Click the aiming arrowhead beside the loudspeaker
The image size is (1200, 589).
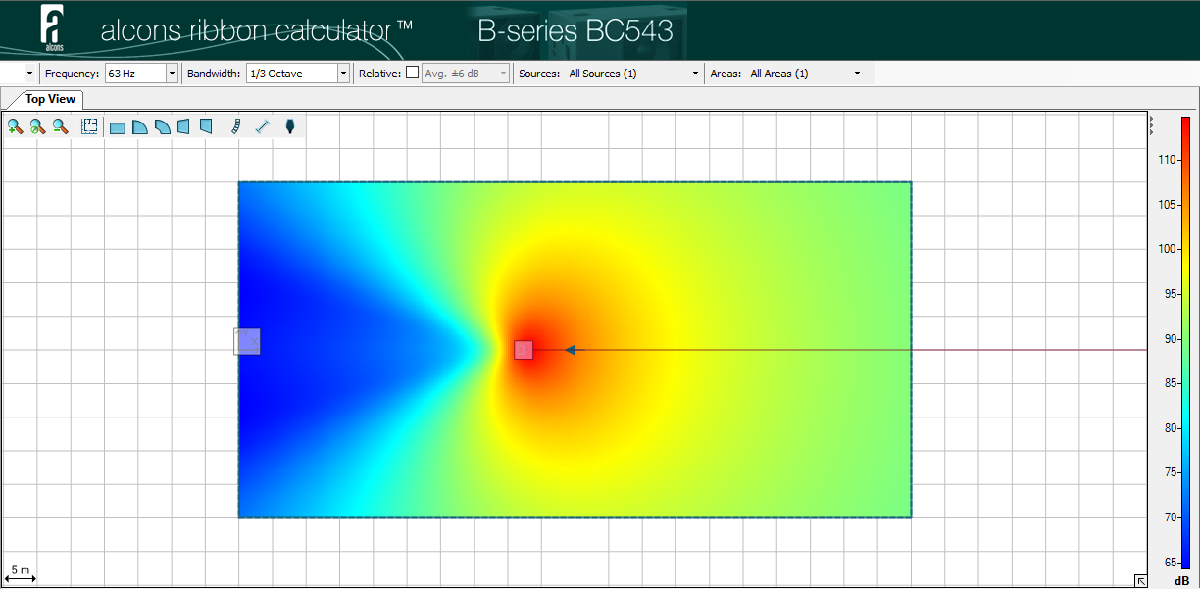click(x=570, y=350)
